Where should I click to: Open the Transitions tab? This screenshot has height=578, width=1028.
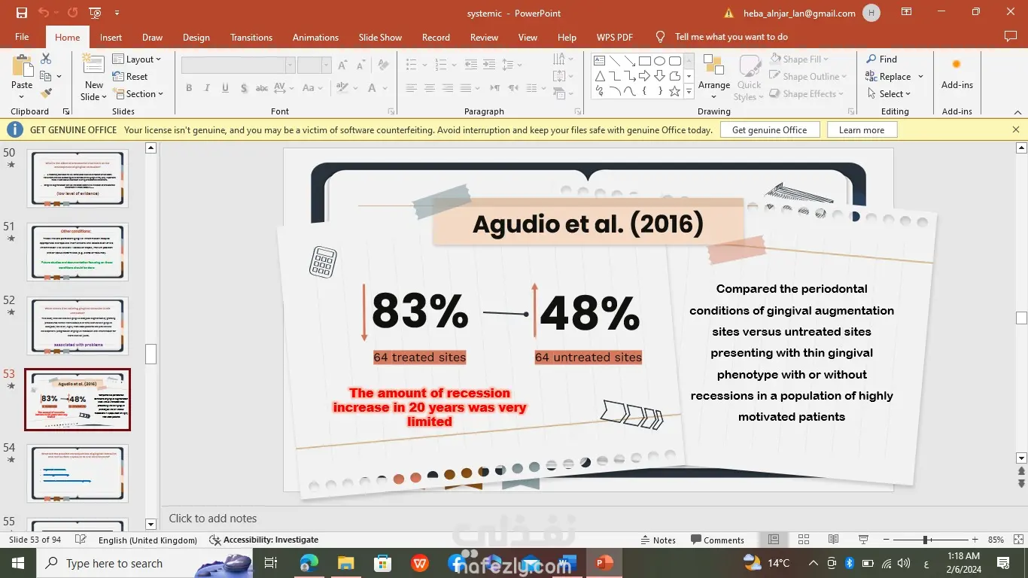pyautogui.click(x=251, y=37)
